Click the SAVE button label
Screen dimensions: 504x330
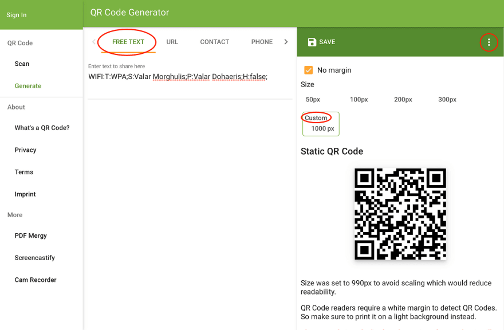pyautogui.click(x=327, y=42)
